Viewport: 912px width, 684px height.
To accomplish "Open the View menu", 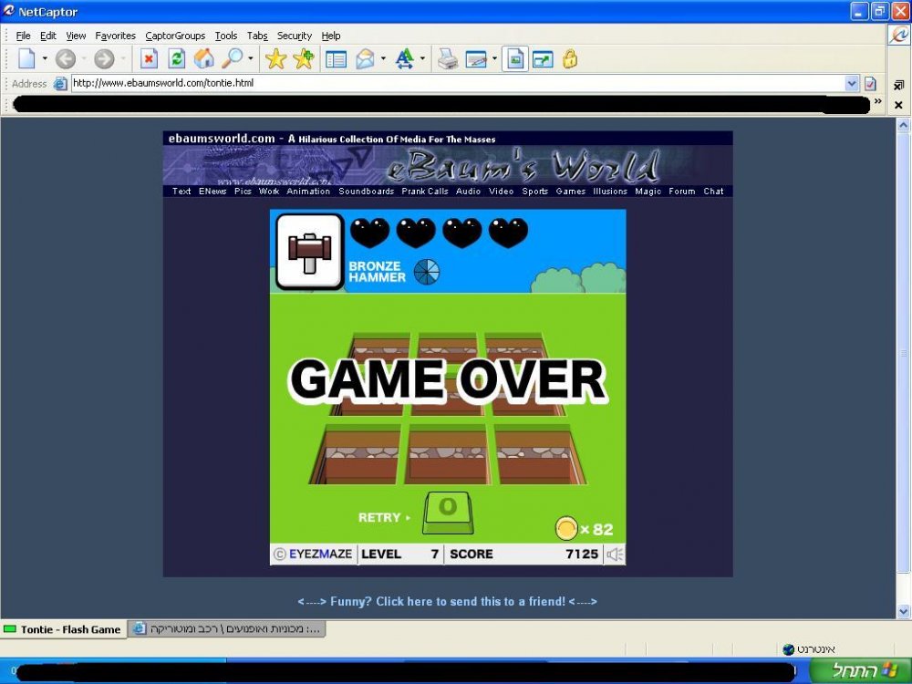I will click(x=76, y=36).
